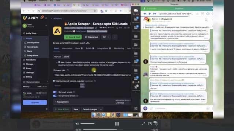The height and width of the screenshot is (131, 234).
Task: Open Billing in Apify sidebar
Action: point(29,77)
